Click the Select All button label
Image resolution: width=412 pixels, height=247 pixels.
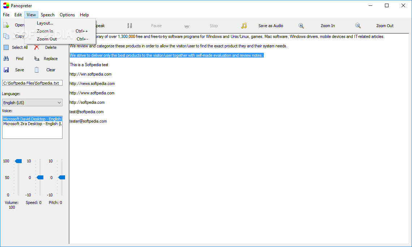click(20, 47)
